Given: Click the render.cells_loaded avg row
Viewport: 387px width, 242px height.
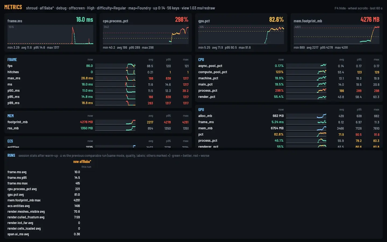Looking at the screenshot, I should click(x=44, y=229).
